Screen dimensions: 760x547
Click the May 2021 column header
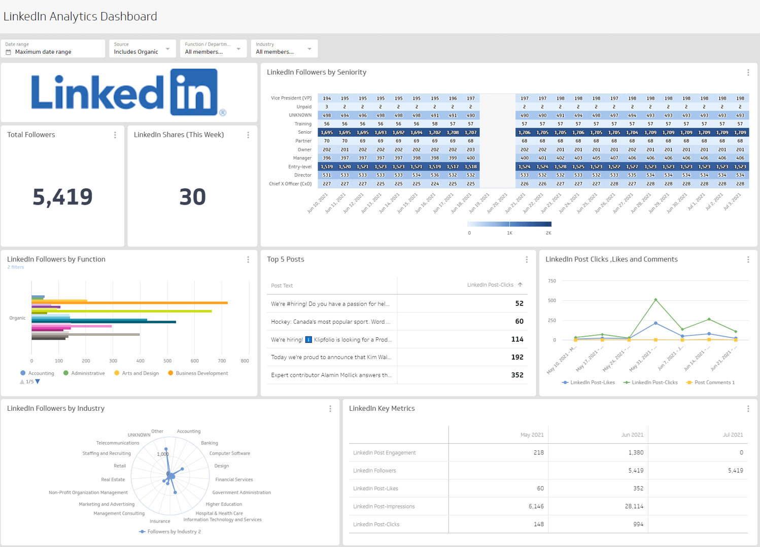[532, 435]
